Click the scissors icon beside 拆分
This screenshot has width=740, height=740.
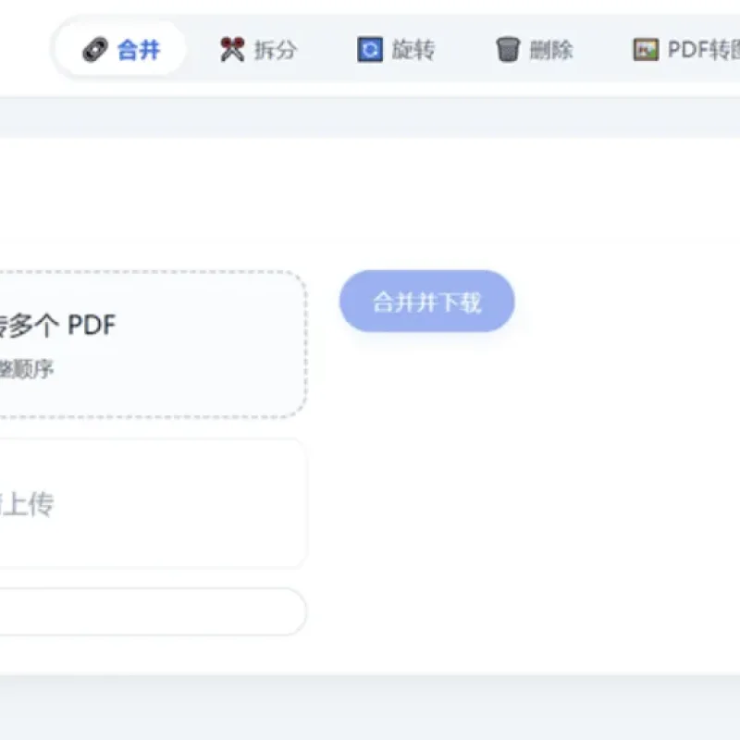(x=232, y=50)
